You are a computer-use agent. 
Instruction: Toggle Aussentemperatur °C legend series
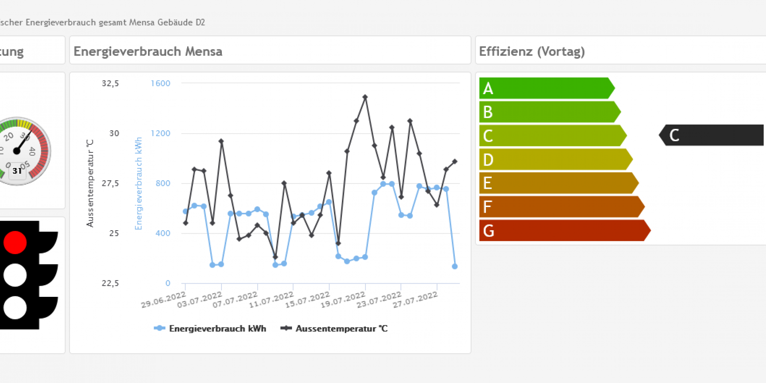[x=334, y=328]
